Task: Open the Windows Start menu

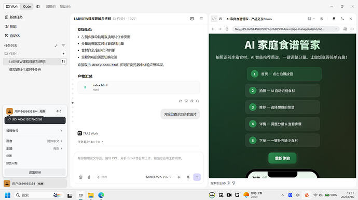Action: [x=8, y=195]
